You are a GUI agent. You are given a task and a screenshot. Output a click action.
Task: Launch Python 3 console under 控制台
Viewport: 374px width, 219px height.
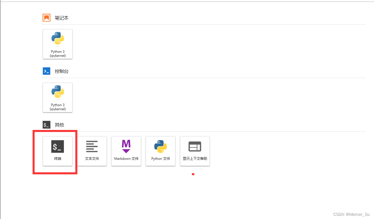[x=58, y=97]
